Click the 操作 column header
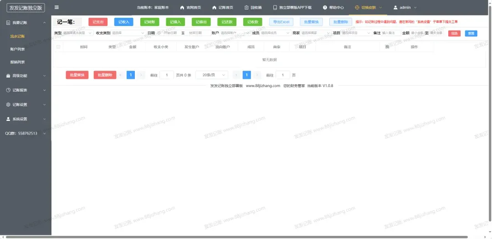 (414, 47)
